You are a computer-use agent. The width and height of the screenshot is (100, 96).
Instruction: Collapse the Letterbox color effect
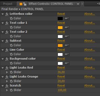[x=3, y=14]
